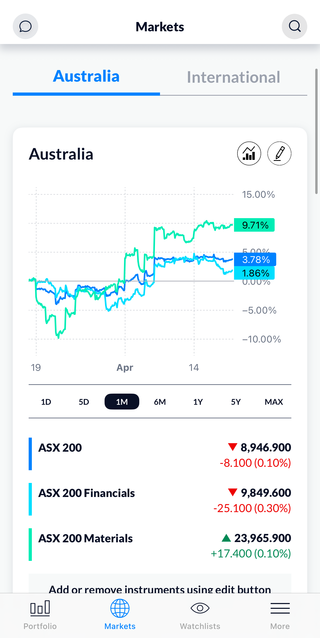Tap the search magnifier icon

294,27
